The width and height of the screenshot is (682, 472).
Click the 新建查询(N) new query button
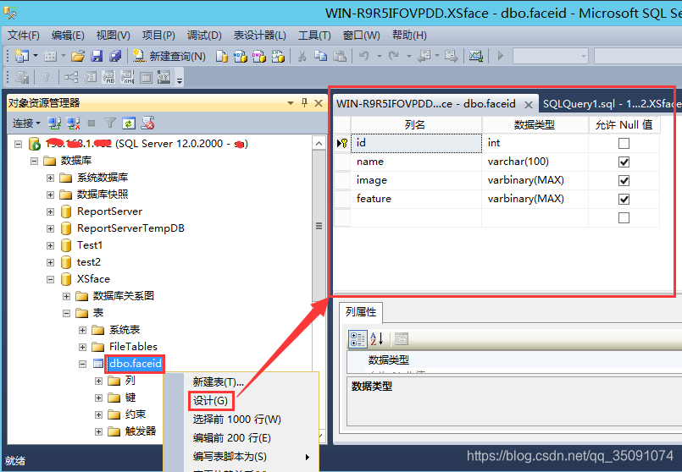(x=169, y=56)
